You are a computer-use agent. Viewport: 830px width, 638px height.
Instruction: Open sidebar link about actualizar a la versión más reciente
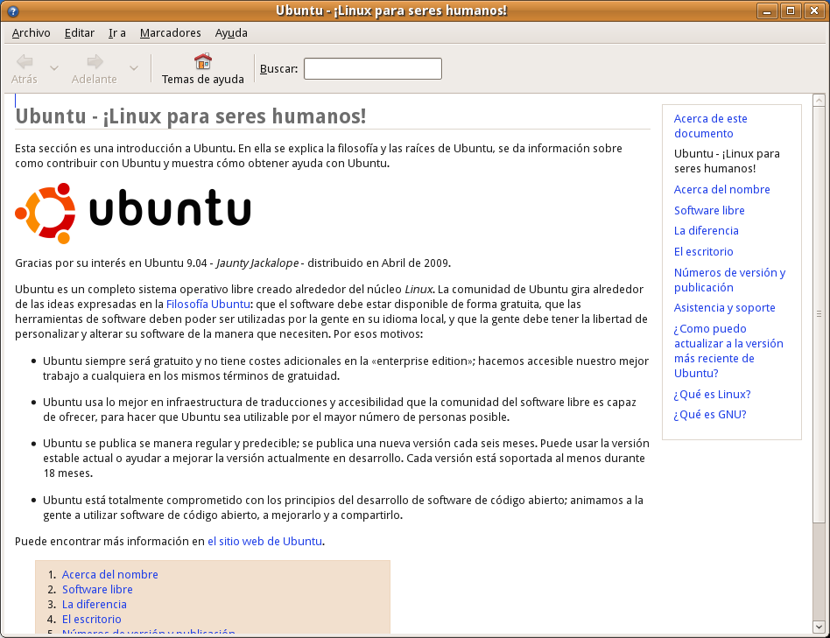click(728, 351)
